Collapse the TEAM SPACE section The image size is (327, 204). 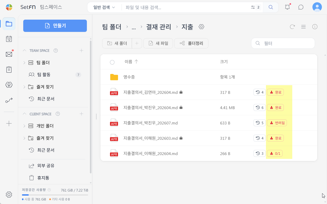point(25,50)
